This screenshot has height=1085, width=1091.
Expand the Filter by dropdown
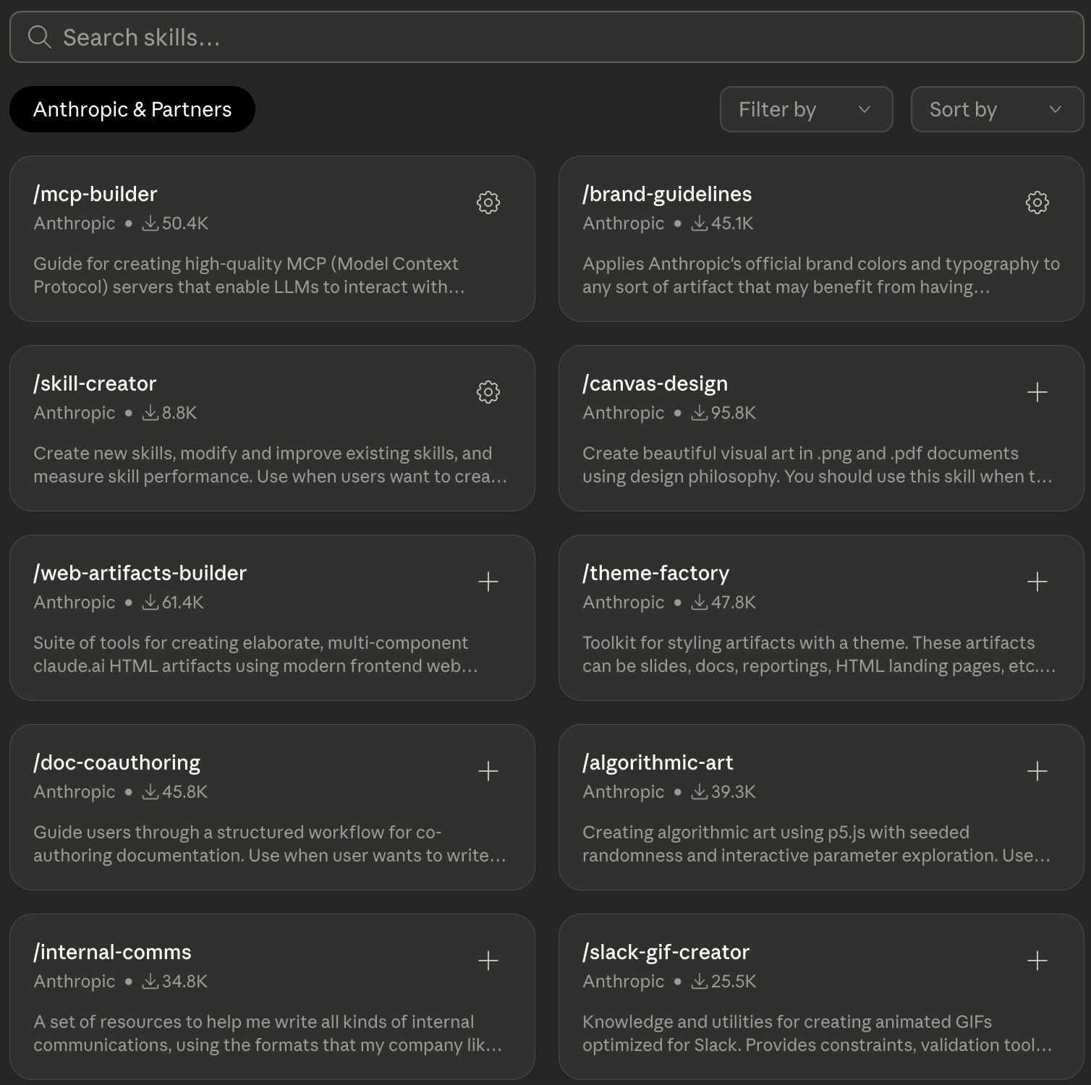click(x=806, y=109)
